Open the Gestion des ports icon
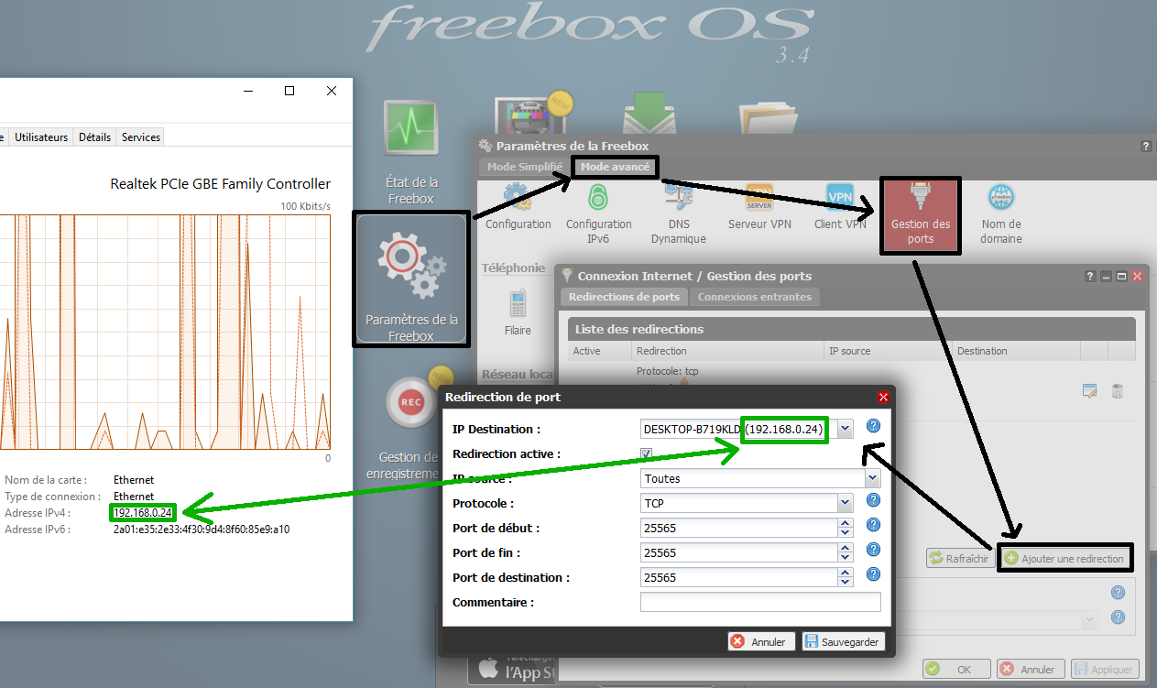Viewport: 1157px width, 688px height. click(x=921, y=216)
